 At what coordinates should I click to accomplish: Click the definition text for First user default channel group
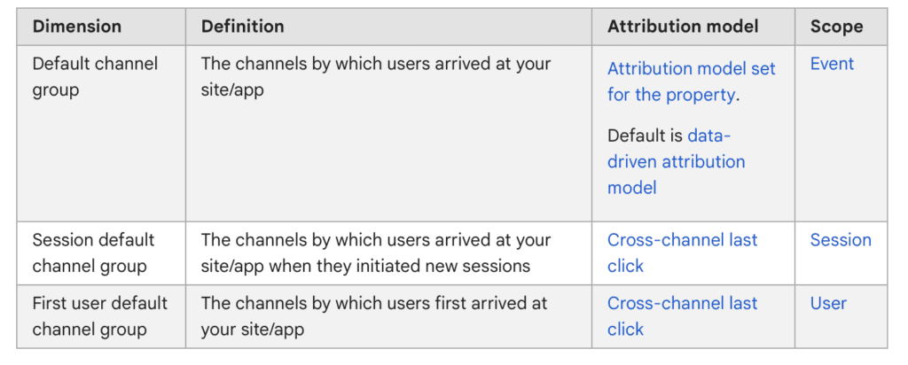373,315
